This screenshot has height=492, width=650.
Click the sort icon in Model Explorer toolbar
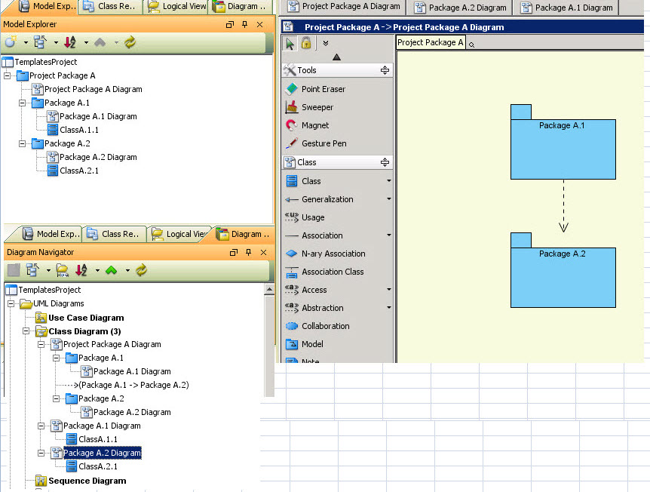[x=69, y=42]
